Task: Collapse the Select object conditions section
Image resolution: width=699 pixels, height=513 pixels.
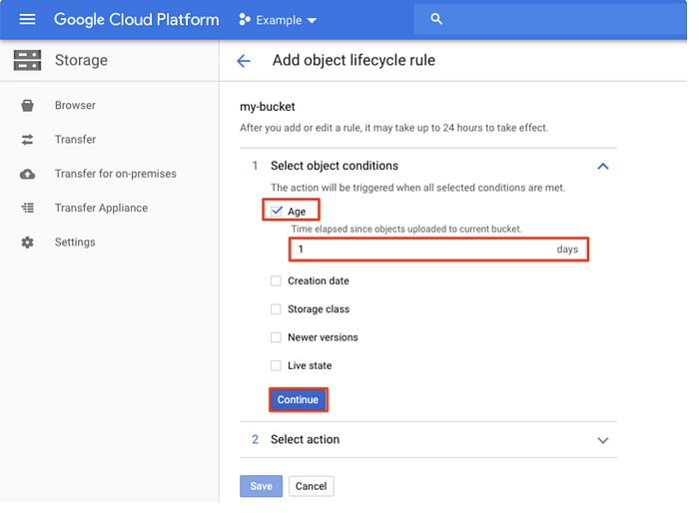Action: click(x=602, y=166)
